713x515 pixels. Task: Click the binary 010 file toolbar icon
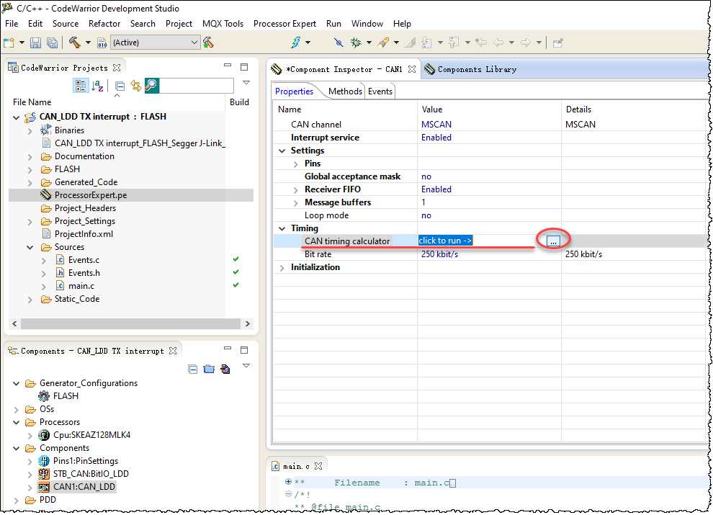(102, 42)
